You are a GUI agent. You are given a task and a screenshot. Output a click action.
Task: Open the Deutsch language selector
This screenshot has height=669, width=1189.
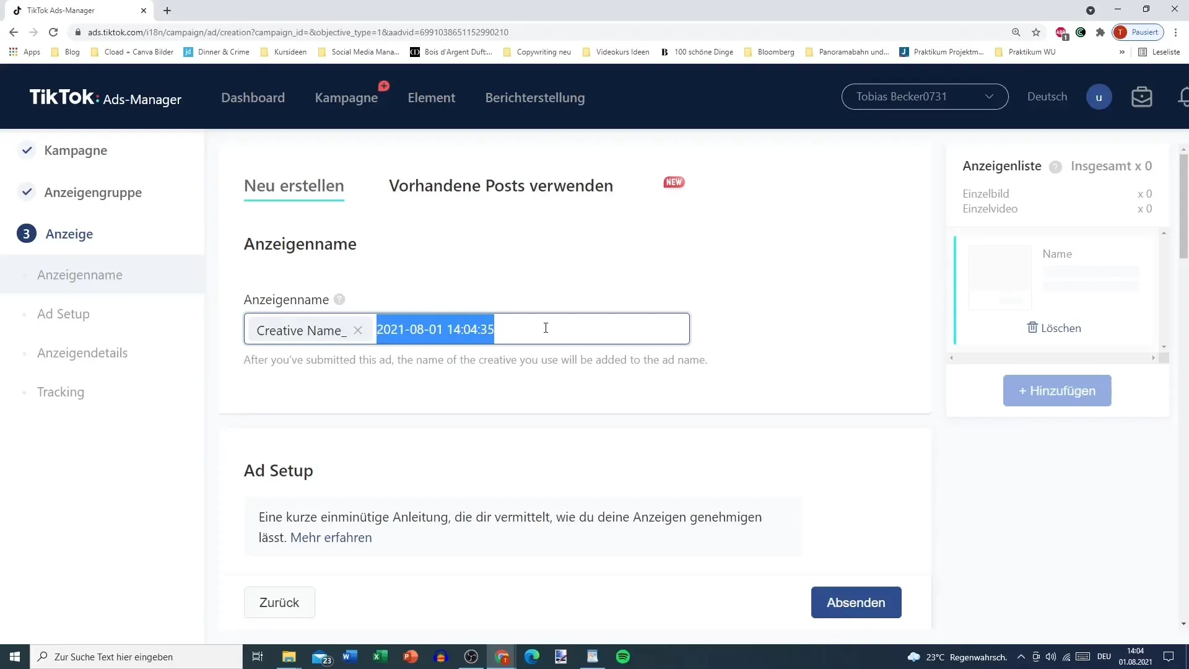1047,97
